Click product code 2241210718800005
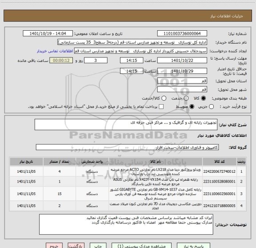Screen dimensions: 256x248 (219, 206)
